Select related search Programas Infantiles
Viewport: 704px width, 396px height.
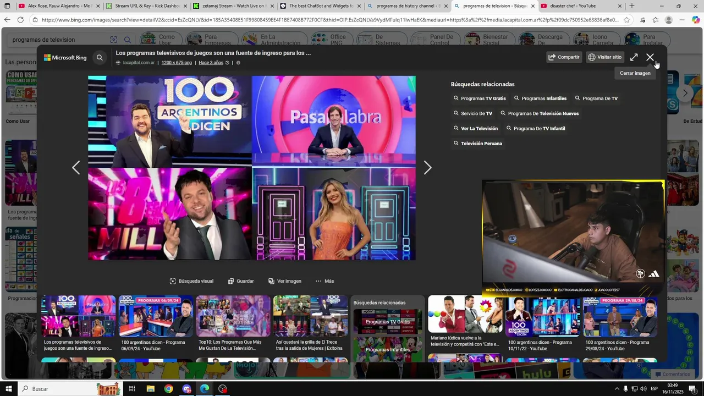point(540,98)
